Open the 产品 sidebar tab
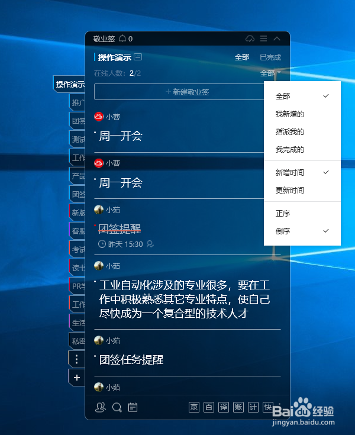Screen dimensions: 355x435 (x=77, y=176)
